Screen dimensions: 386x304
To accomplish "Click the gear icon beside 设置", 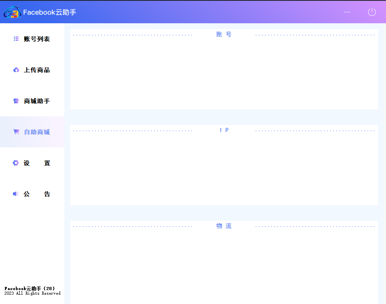I will click(16, 163).
